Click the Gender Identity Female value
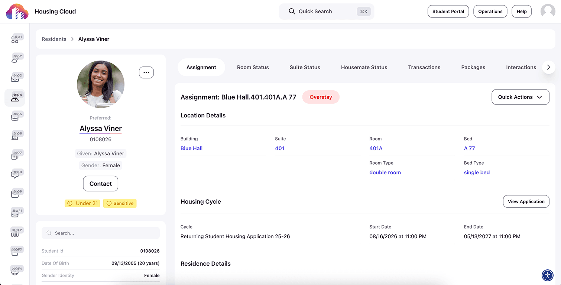 (152, 275)
